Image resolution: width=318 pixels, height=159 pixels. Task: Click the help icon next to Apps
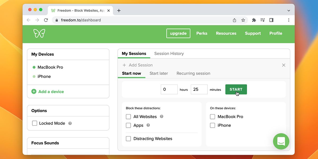(148, 125)
